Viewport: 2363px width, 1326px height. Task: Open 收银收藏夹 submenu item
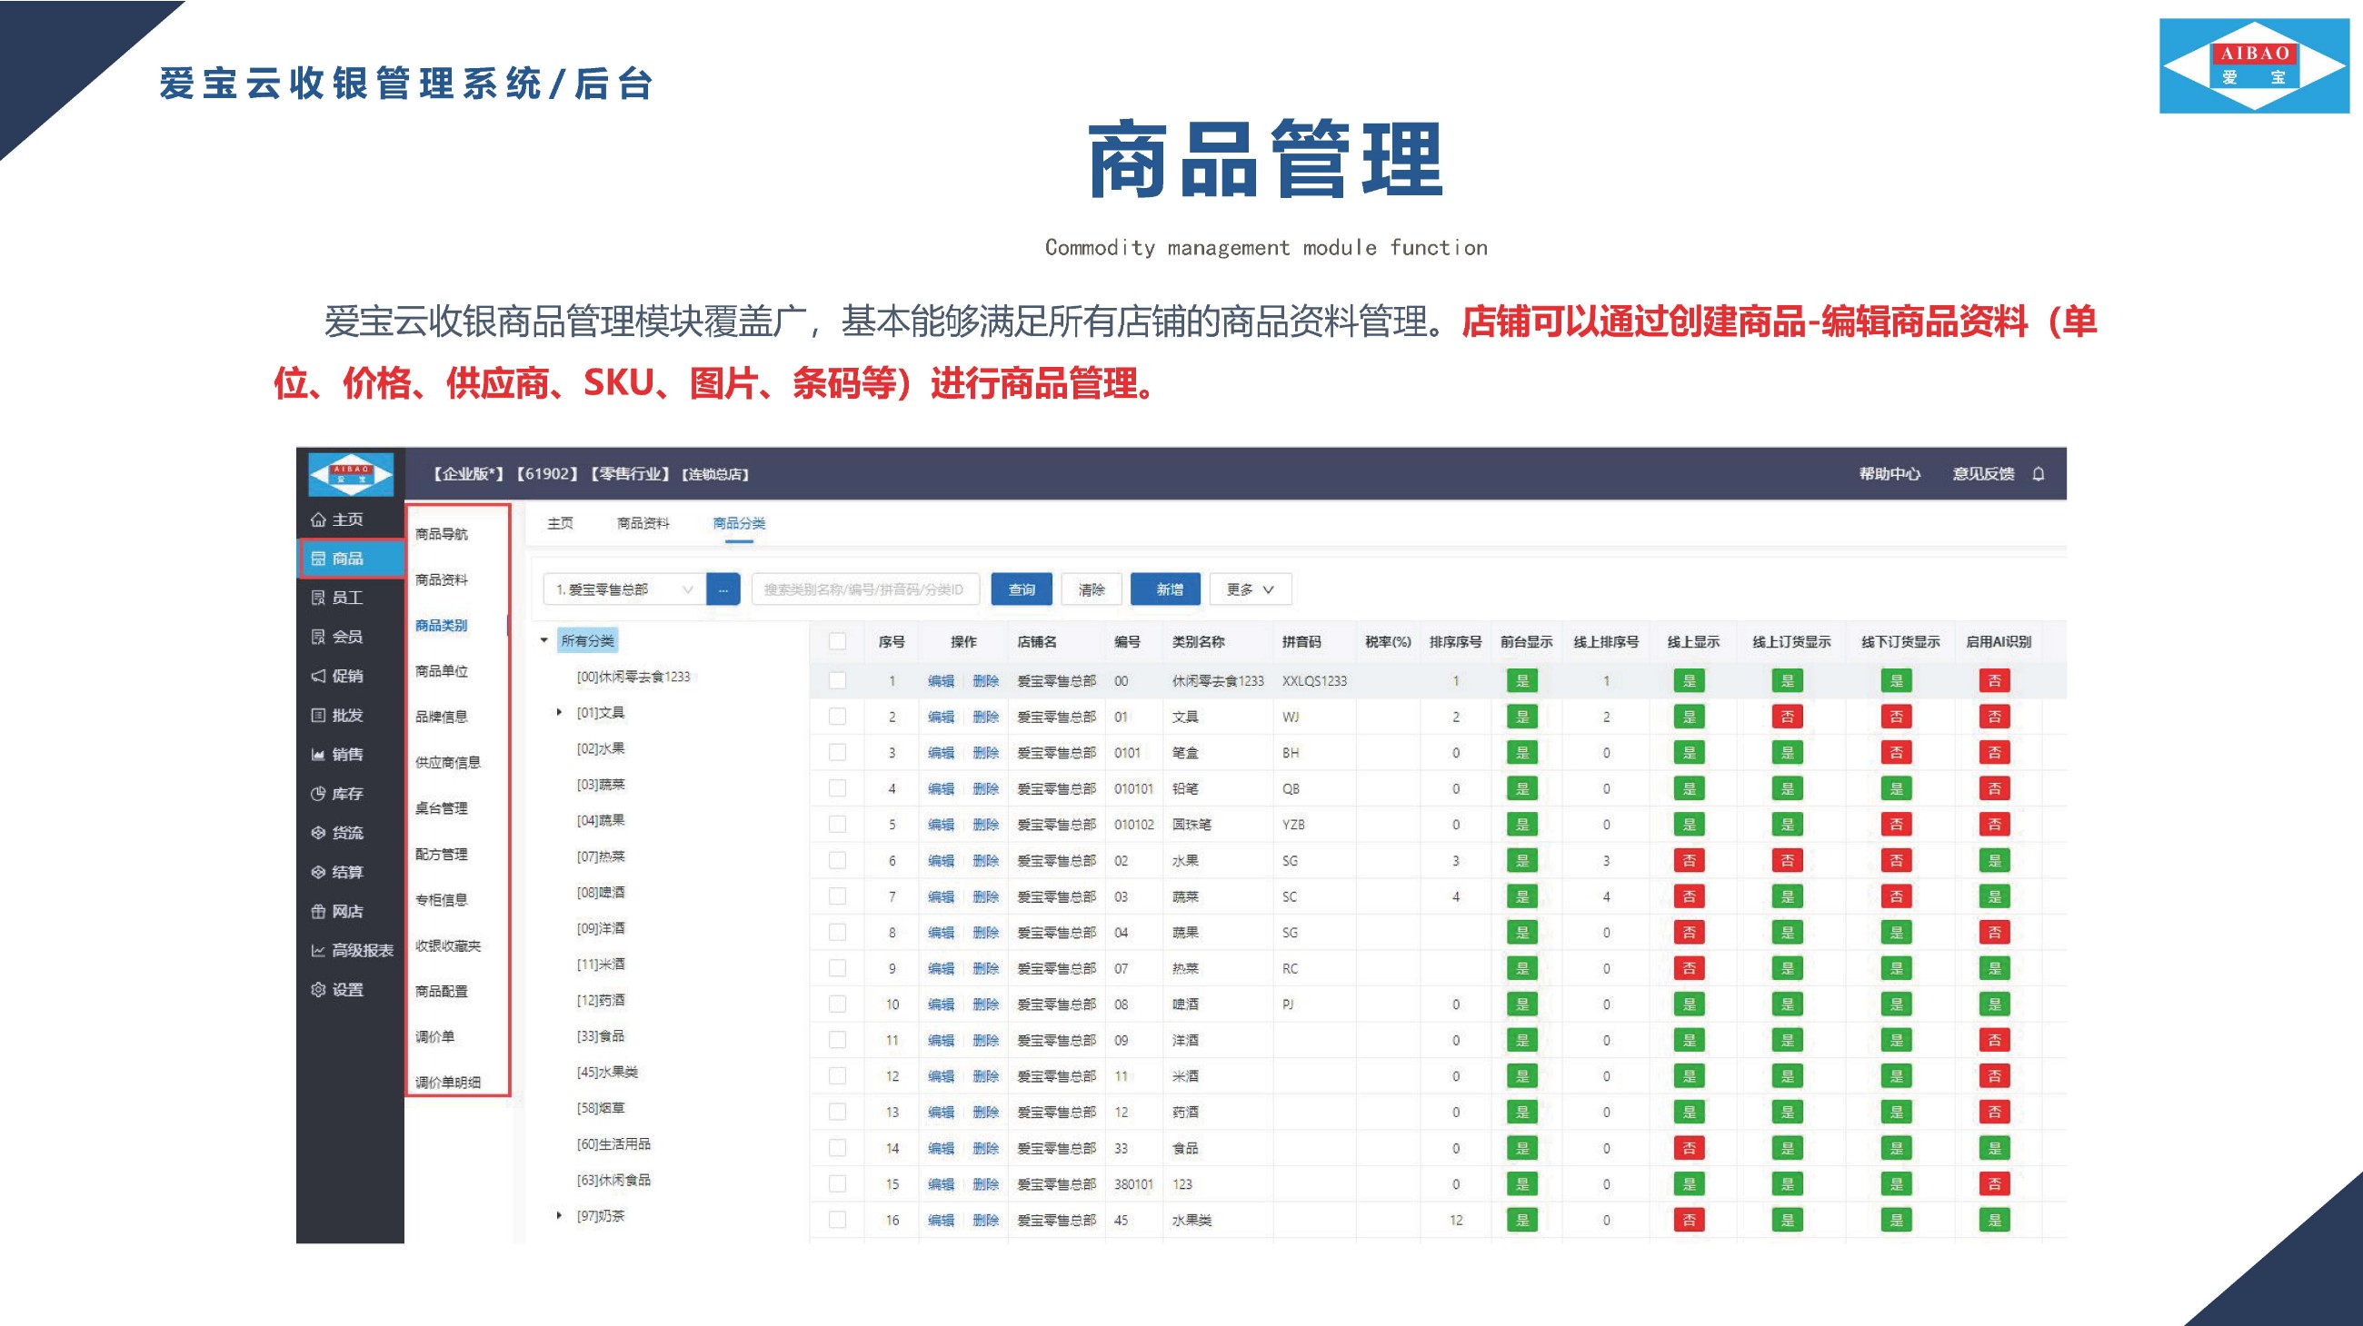[448, 945]
